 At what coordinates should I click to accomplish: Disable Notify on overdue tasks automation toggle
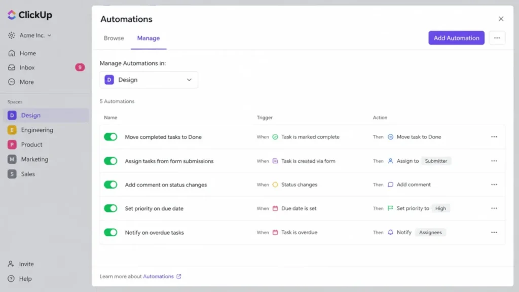pos(110,232)
